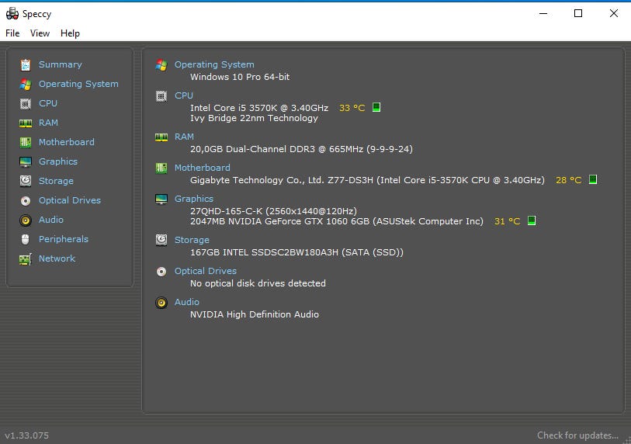Maximize the Speccy window
Viewport: 631px width, 444px height.
[578, 13]
